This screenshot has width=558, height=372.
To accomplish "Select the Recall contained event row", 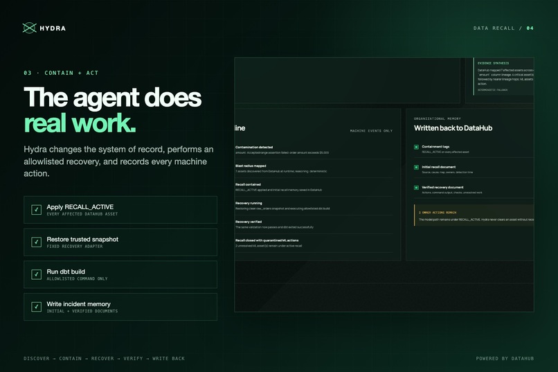I will pyautogui.click(x=314, y=187).
